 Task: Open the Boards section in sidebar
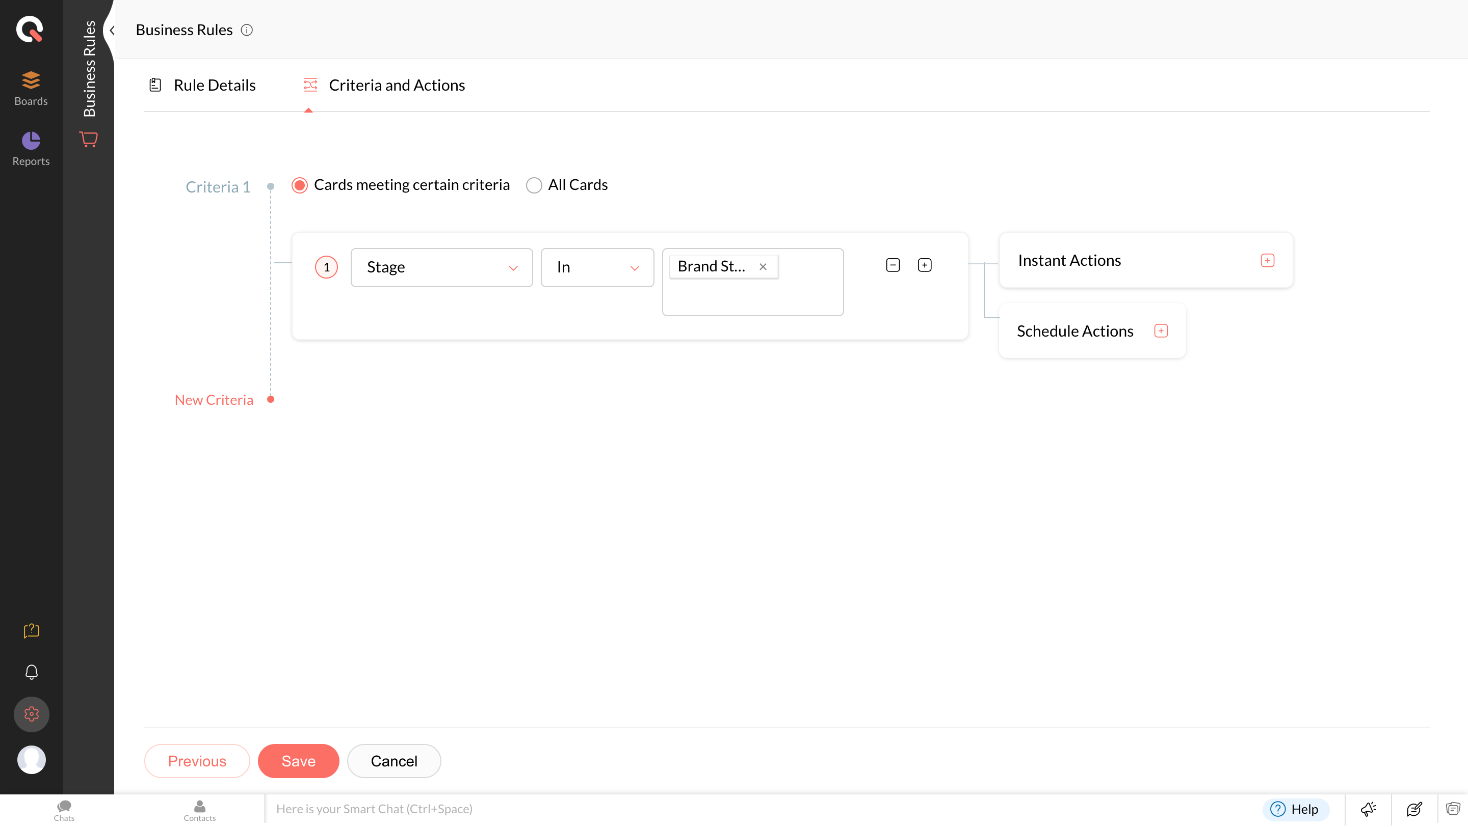[x=31, y=88]
